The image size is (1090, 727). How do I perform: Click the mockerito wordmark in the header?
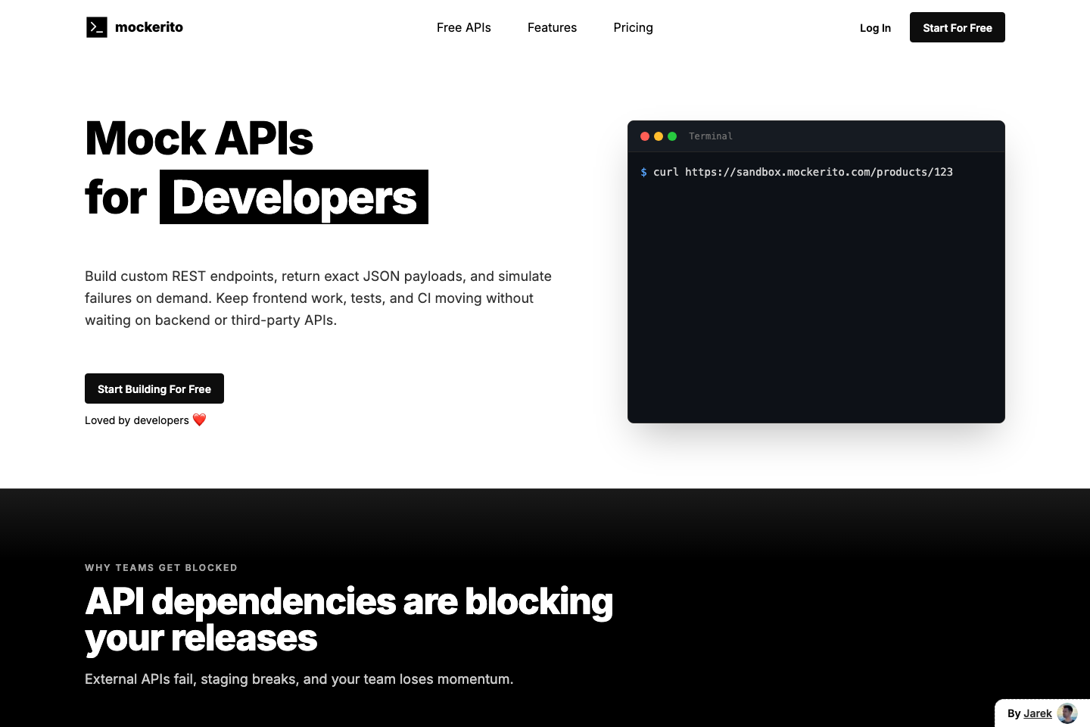tap(148, 27)
